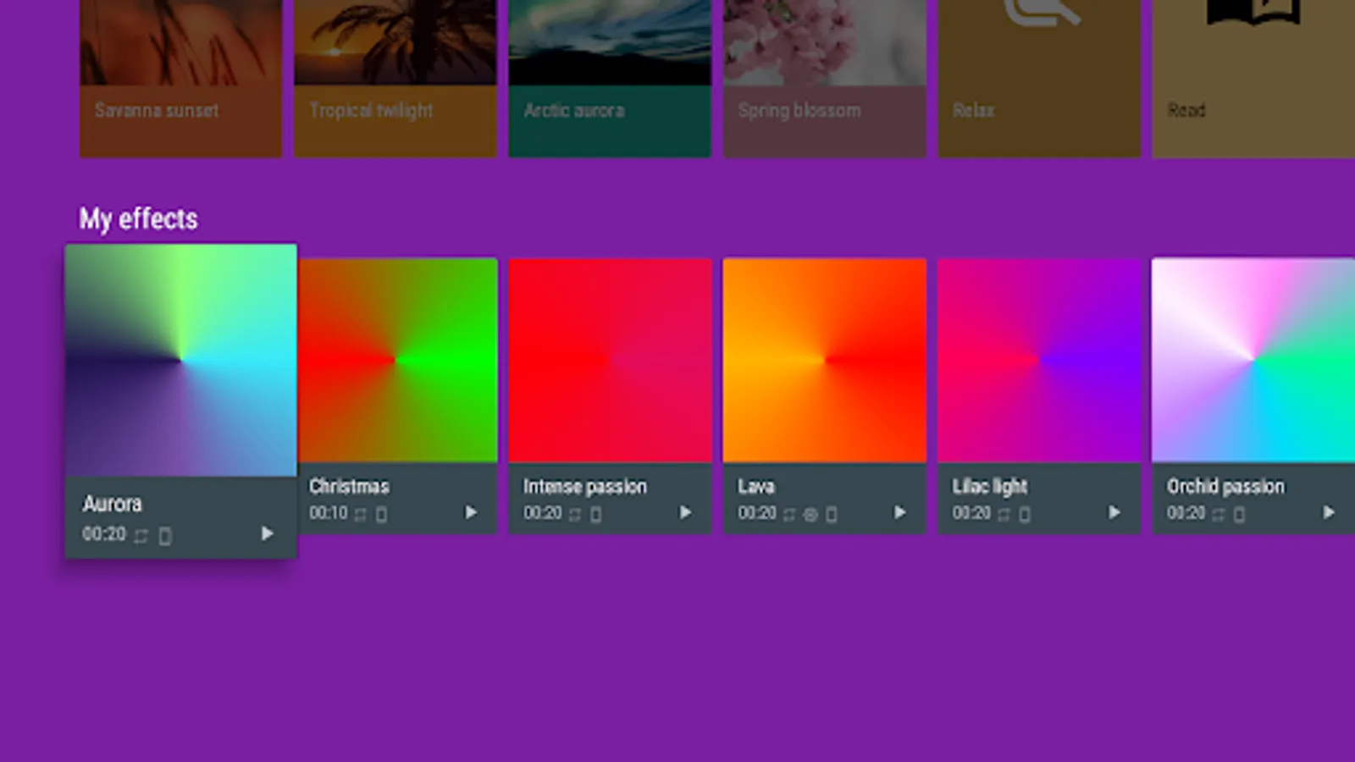Apply the Spring blossom scene
The height and width of the screenshot is (762, 1355).
coord(825,79)
